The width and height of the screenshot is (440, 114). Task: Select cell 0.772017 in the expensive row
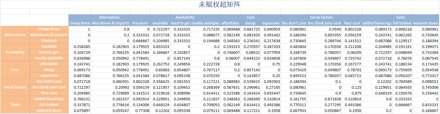pos(426,76)
